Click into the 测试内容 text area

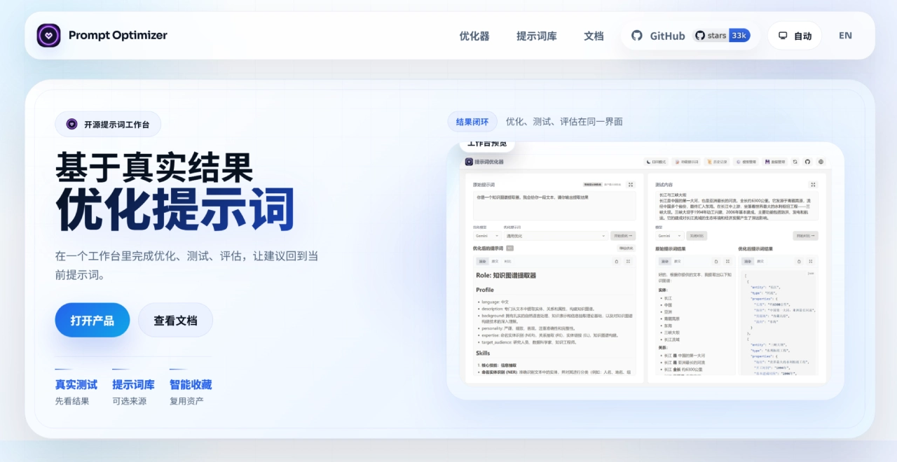point(737,206)
